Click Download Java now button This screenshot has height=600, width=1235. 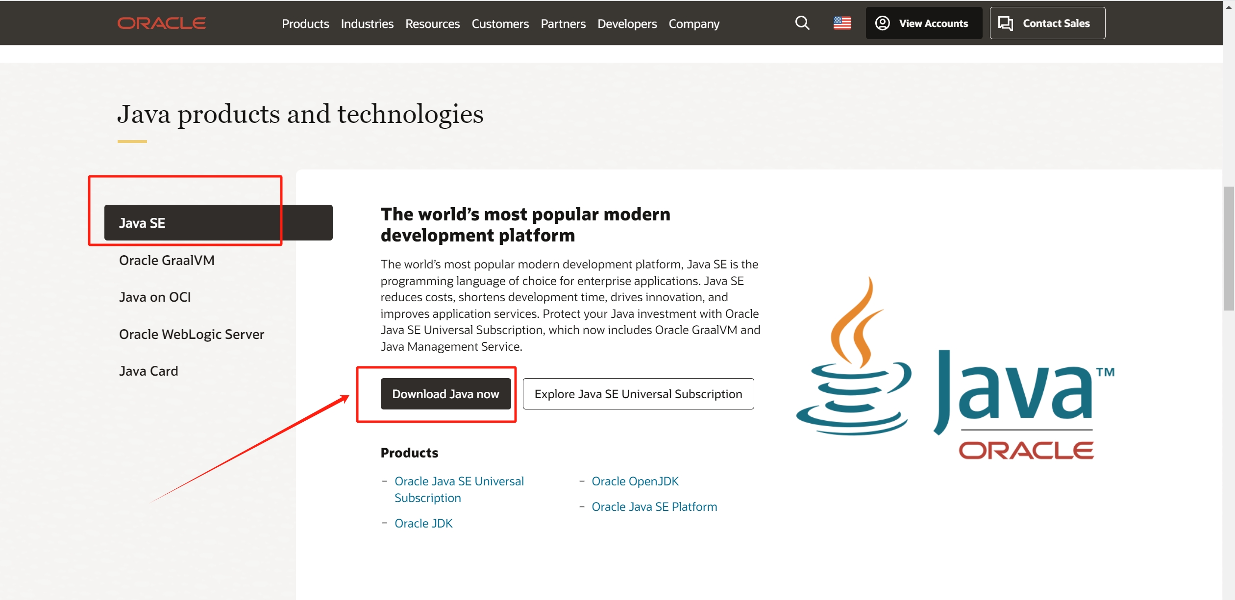(x=445, y=394)
